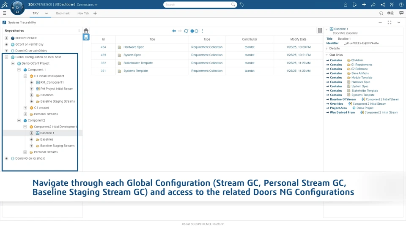The image size is (406, 228).
Task: Click the home icon above the table
Action: (x=86, y=30)
